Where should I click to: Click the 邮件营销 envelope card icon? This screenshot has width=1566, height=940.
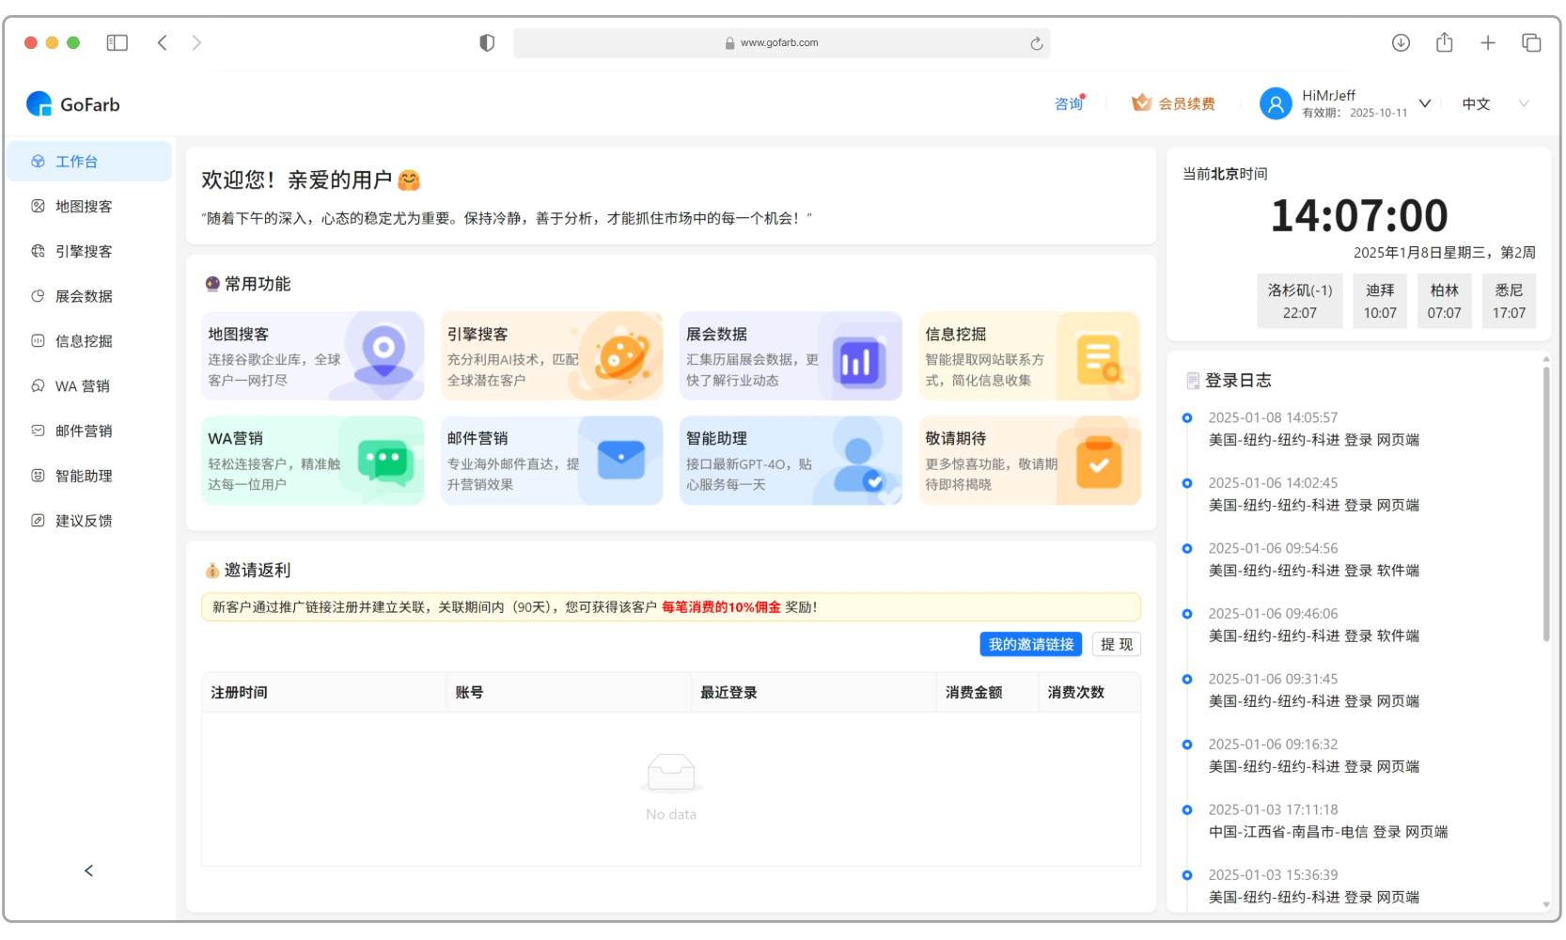point(619,460)
